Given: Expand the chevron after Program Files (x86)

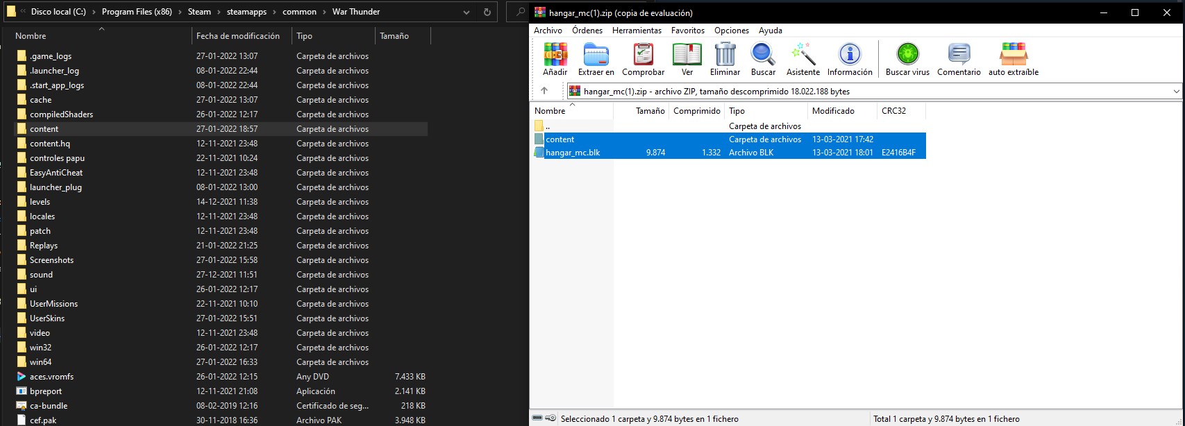Looking at the screenshot, I should pyautogui.click(x=180, y=12).
